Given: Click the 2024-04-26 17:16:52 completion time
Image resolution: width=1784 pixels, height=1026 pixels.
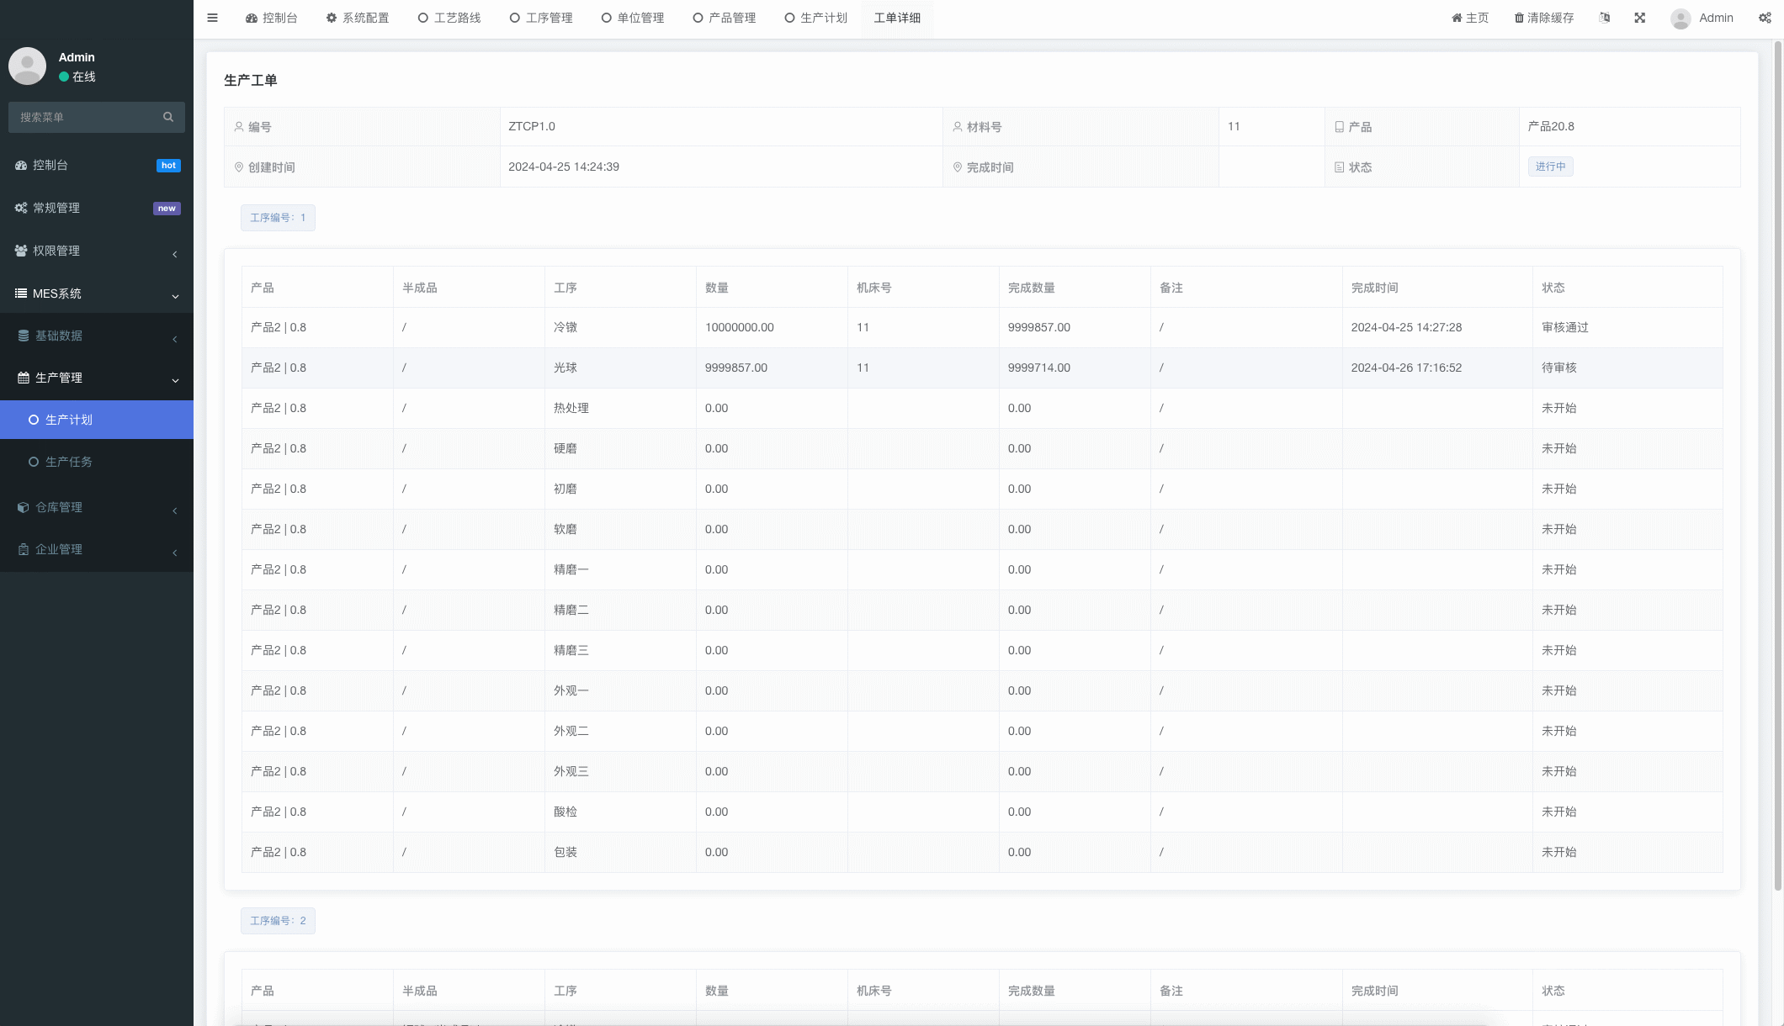Looking at the screenshot, I should pos(1406,368).
